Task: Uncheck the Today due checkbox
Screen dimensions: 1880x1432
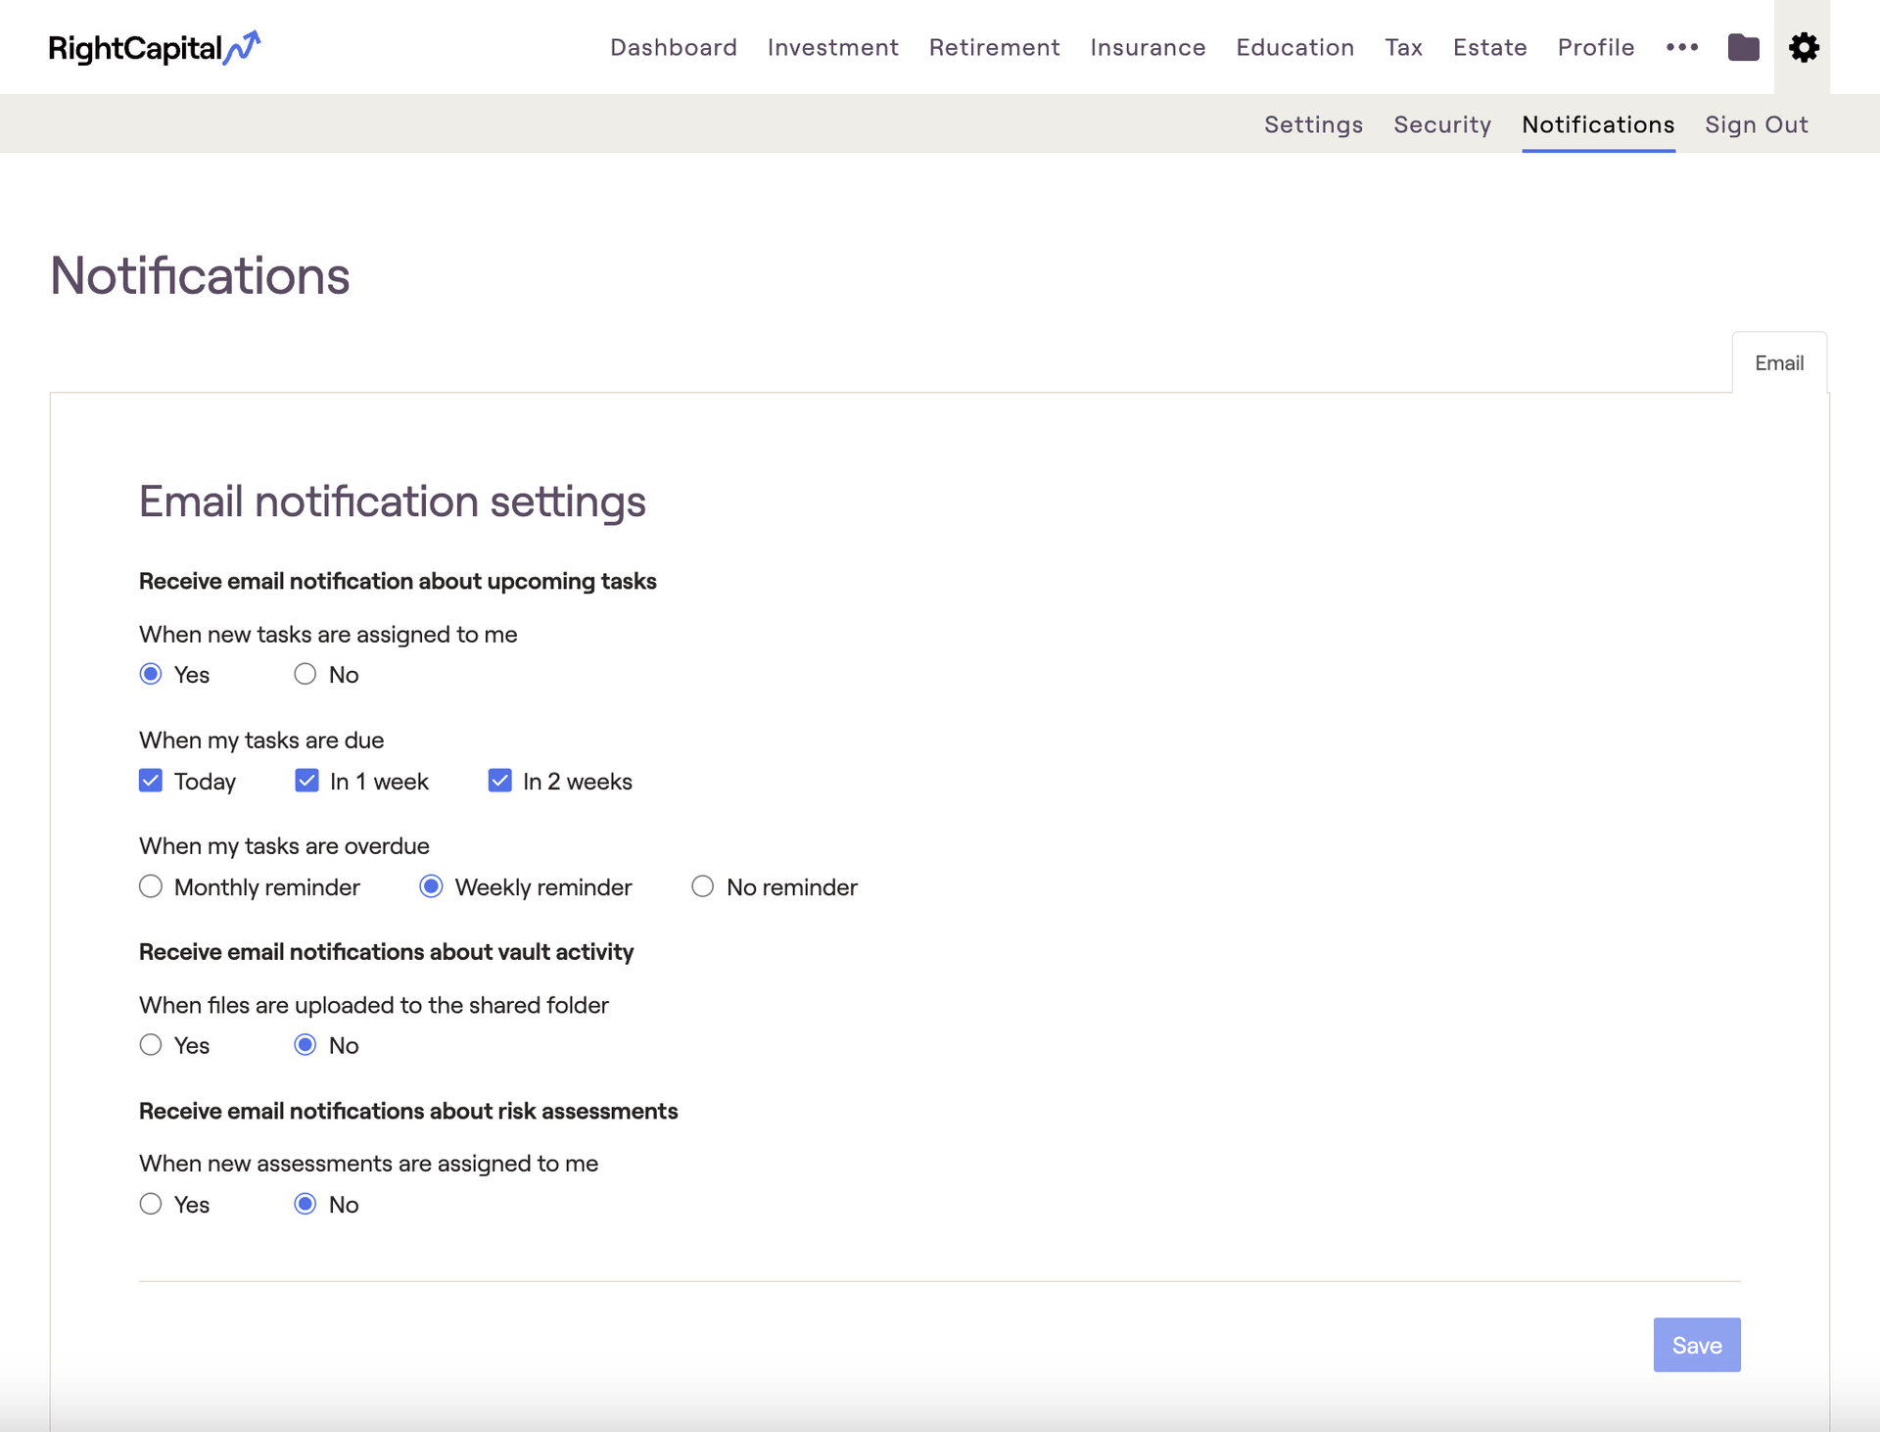Action: [x=151, y=781]
